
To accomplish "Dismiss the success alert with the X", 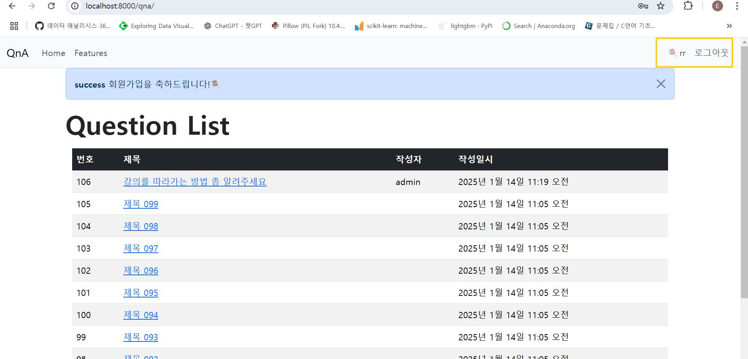I will click(x=661, y=84).
